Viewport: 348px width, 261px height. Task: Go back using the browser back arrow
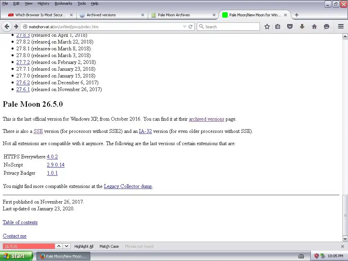click(x=7, y=27)
